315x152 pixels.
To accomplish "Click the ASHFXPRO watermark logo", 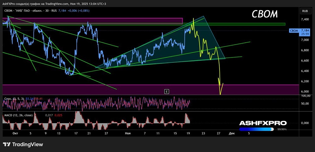I will click(x=263, y=123).
